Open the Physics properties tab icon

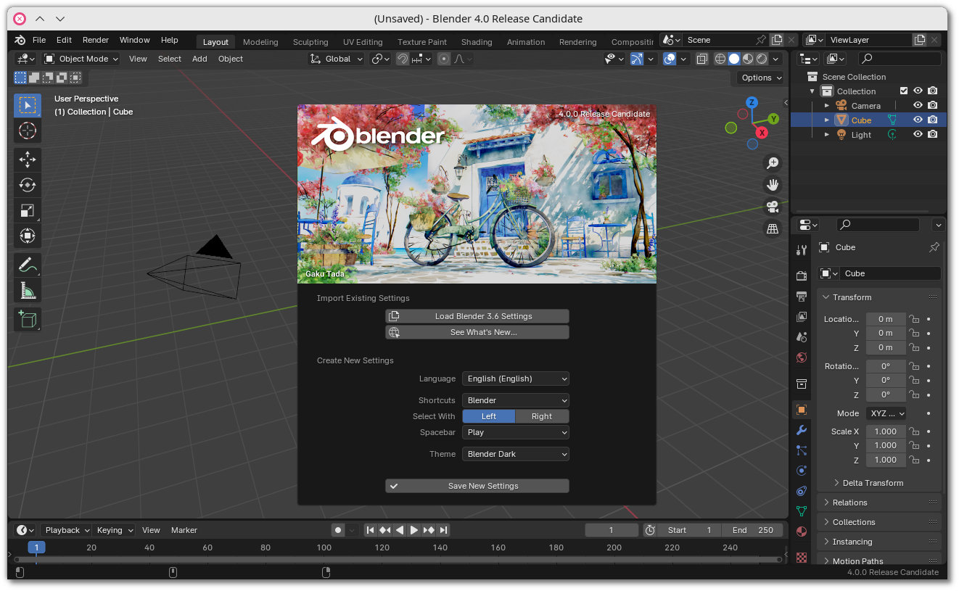802,471
